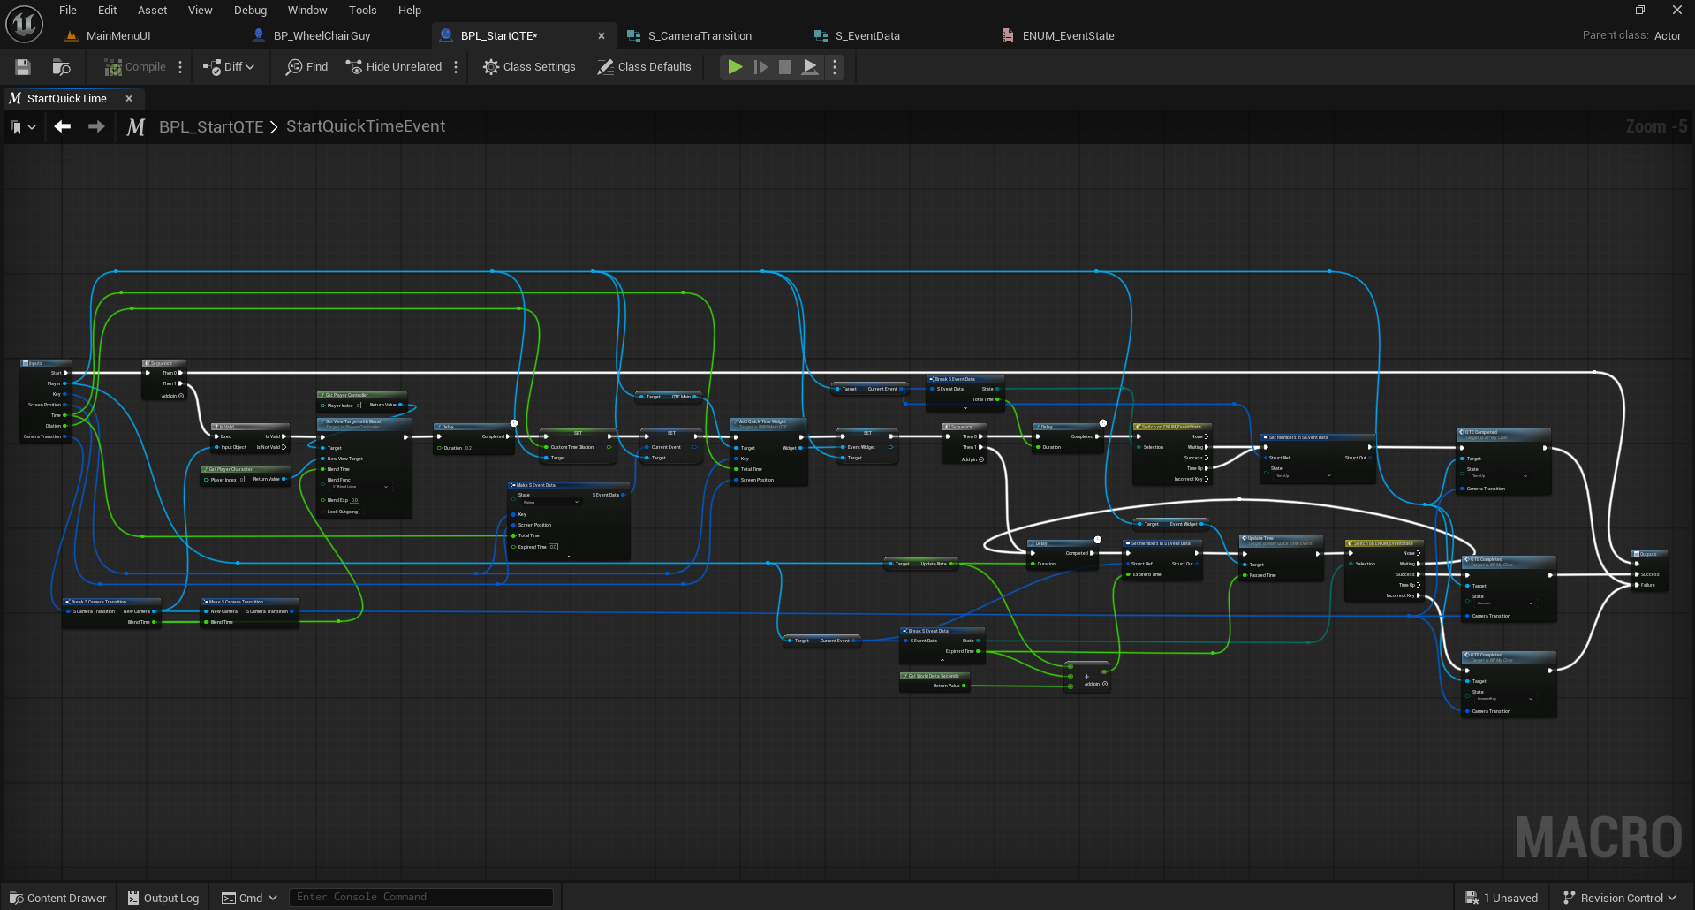Open the Diff dropdown

229,67
